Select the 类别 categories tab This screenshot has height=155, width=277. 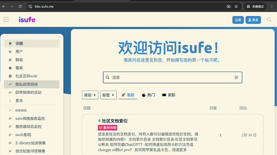(x=169, y=95)
